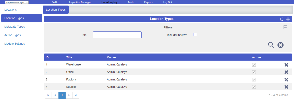294x100 pixels.
Task: Click the Warehouse title cell
Action: [74, 65]
